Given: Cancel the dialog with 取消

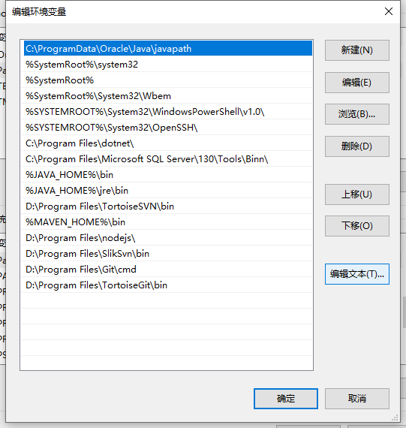Looking at the screenshot, I should pos(357,399).
